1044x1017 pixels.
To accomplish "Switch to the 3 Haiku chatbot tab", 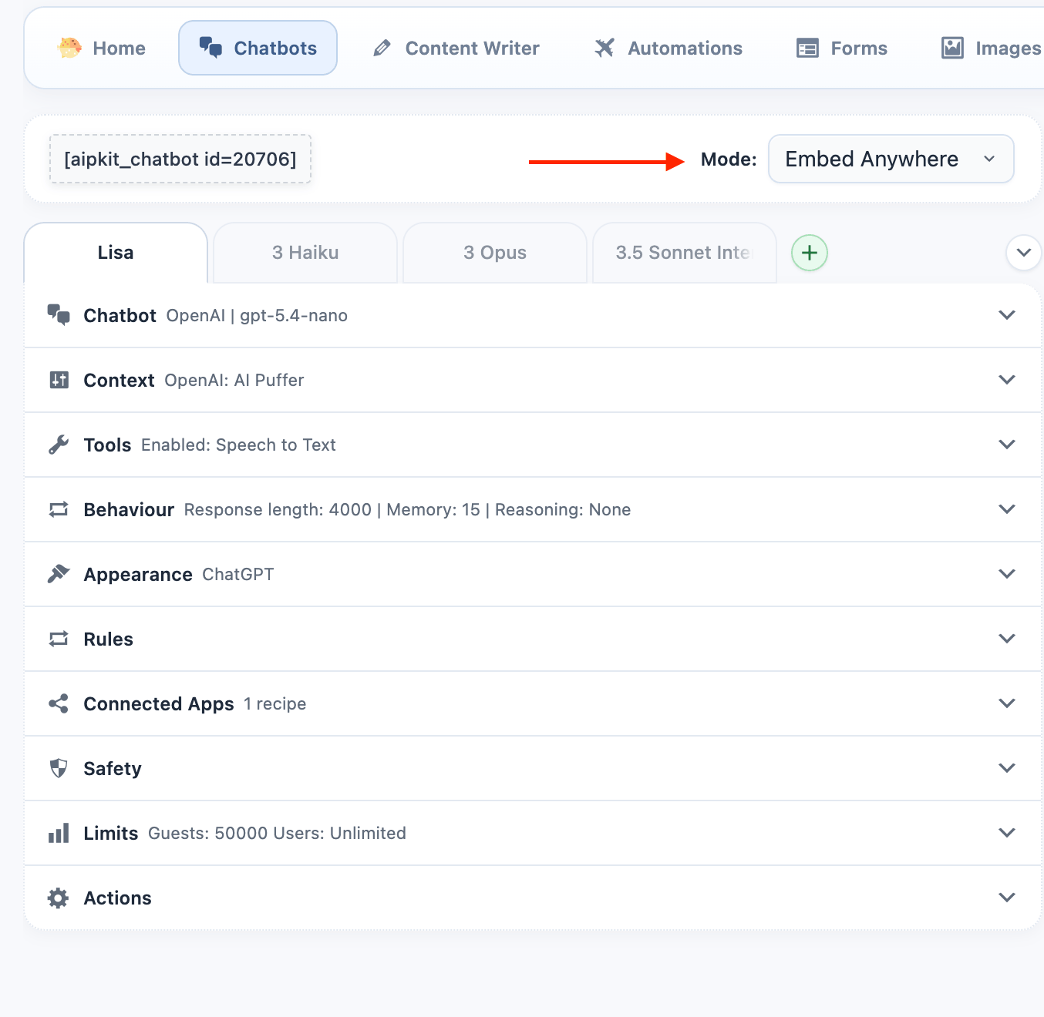I will pyautogui.click(x=305, y=253).
